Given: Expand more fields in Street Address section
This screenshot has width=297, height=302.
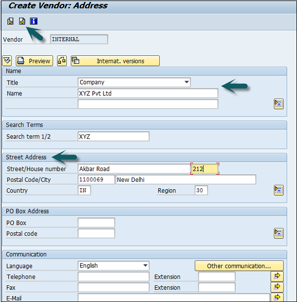Looking at the screenshot, I should 279,190.
